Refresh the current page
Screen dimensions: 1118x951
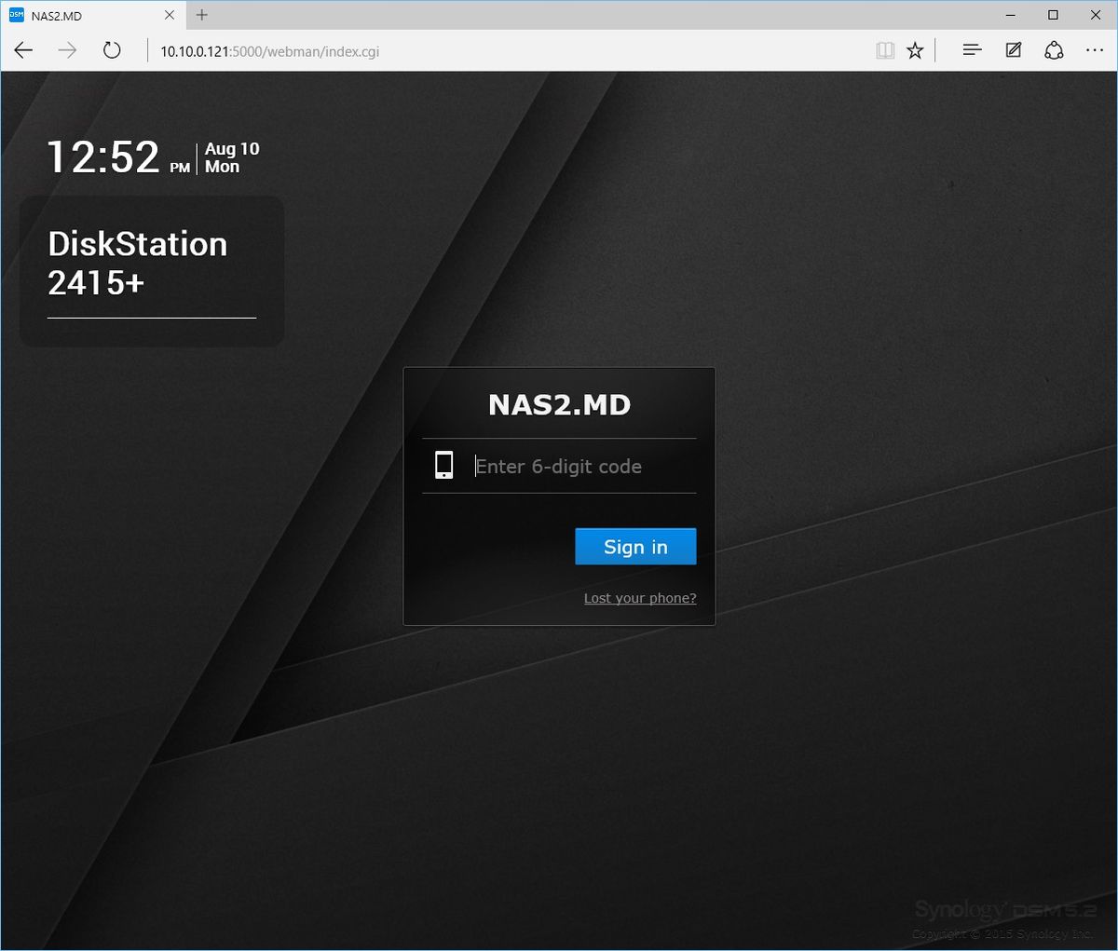112,50
